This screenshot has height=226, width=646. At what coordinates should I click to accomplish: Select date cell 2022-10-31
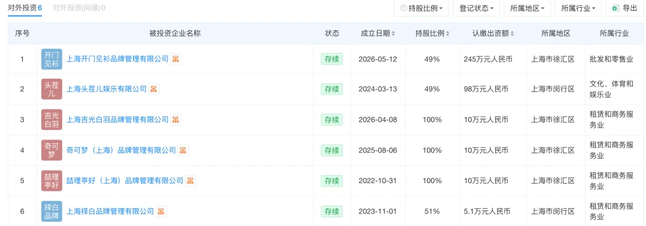(x=378, y=181)
